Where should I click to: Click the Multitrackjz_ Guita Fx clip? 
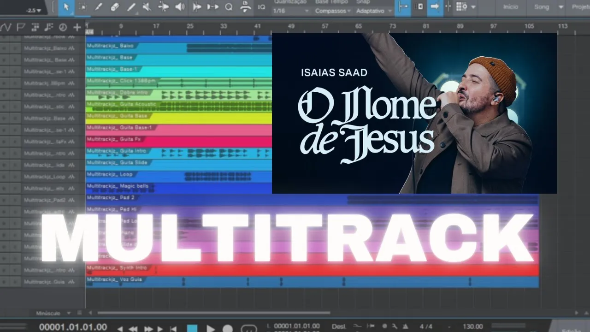pyautogui.click(x=179, y=142)
